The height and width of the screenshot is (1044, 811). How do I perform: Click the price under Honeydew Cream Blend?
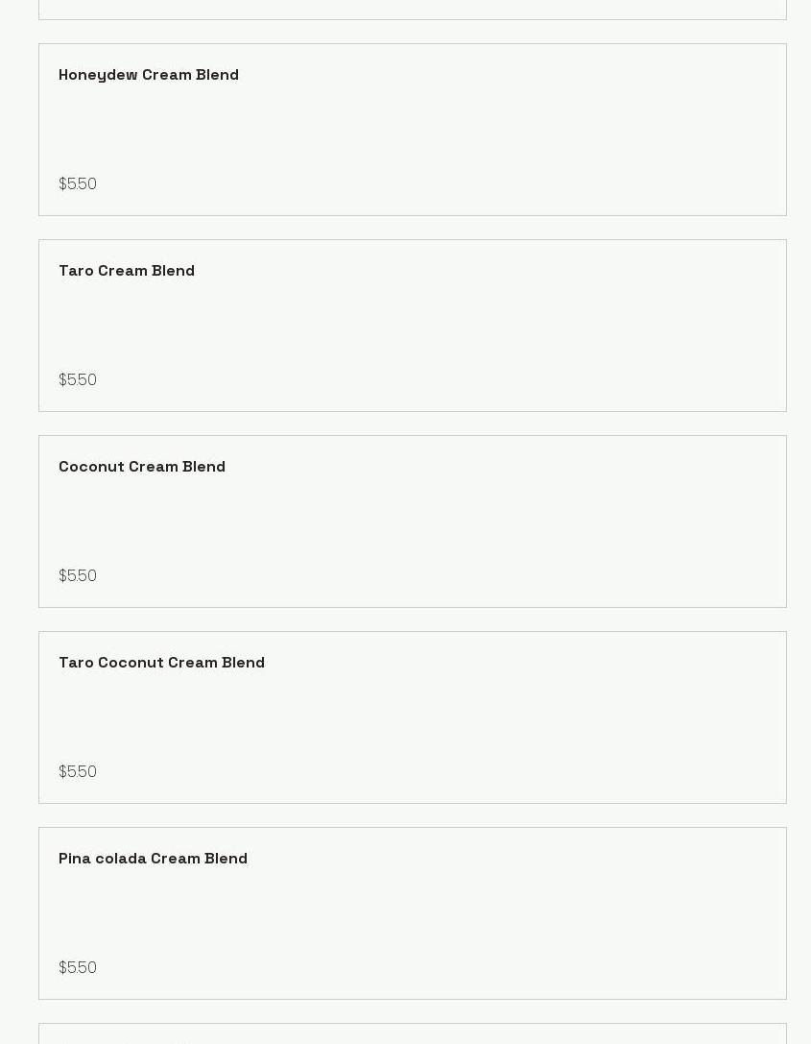pos(78,184)
